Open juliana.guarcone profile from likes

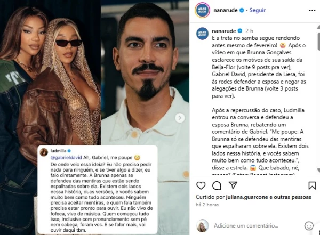point(247,197)
